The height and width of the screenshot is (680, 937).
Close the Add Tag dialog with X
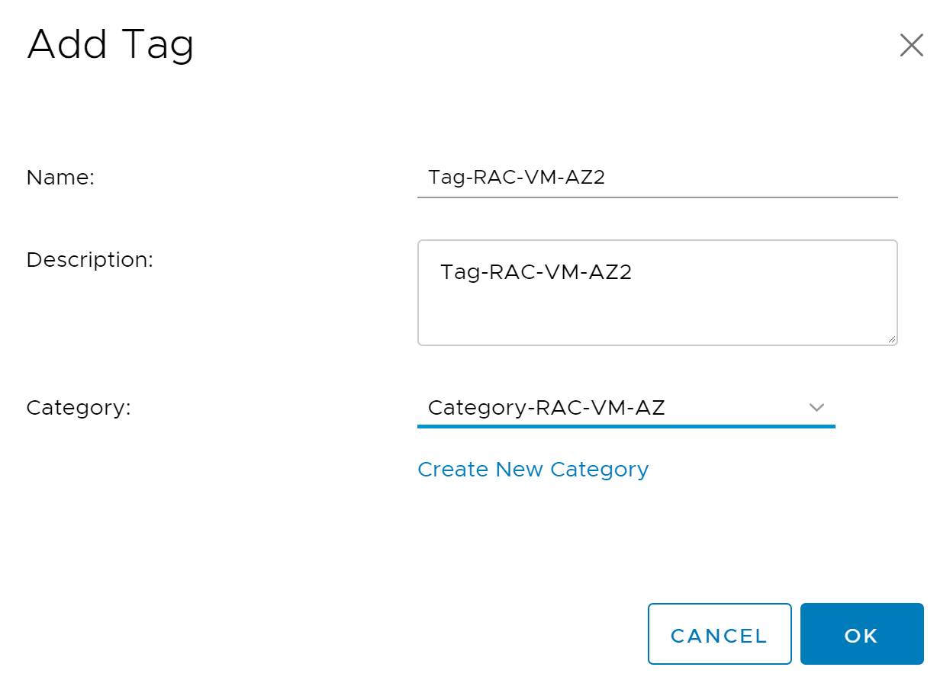click(x=911, y=46)
